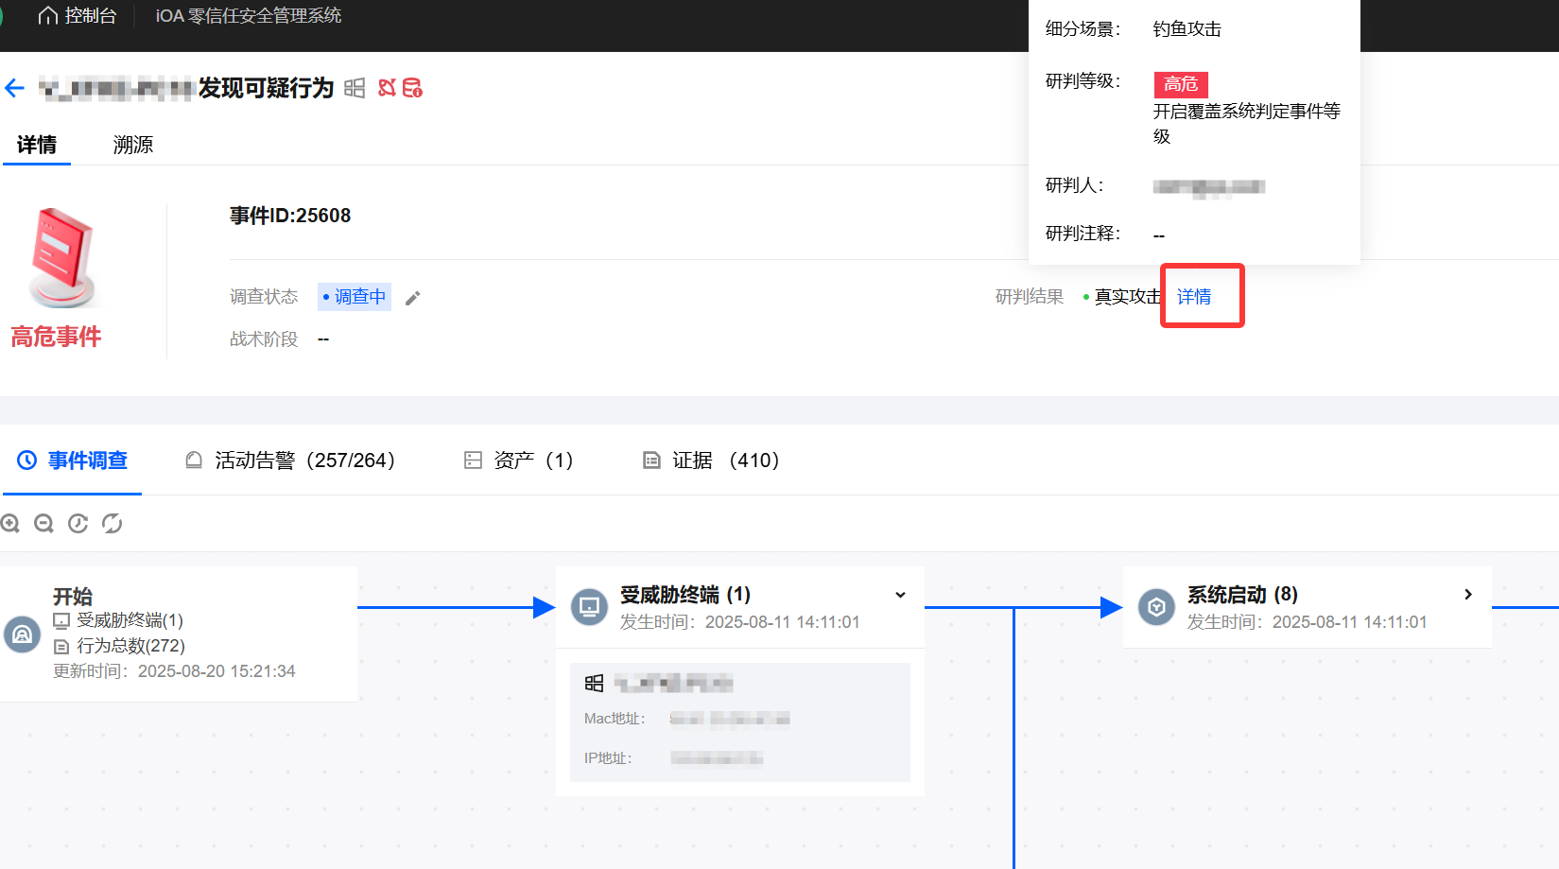The width and height of the screenshot is (1559, 869).
Task: Click the alert bell icon on 活动告警 tab
Action: (194, 461)
